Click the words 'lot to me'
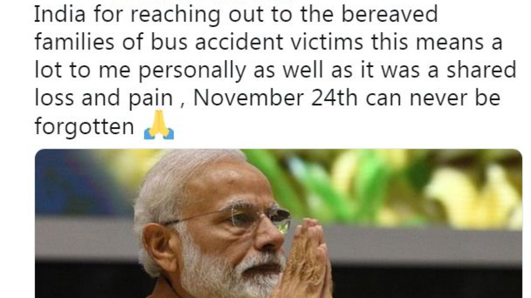Viewport: 531px width, 298px height. point(82,70)
